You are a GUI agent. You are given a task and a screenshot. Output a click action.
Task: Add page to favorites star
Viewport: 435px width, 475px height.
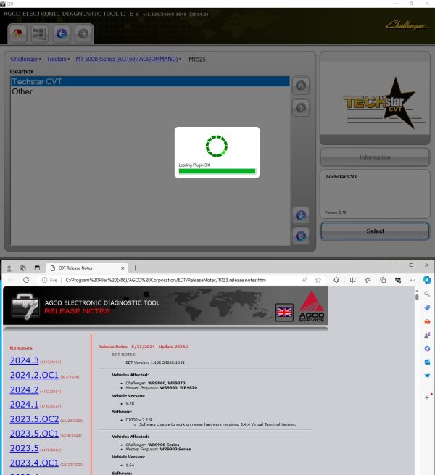pos(318,280)
